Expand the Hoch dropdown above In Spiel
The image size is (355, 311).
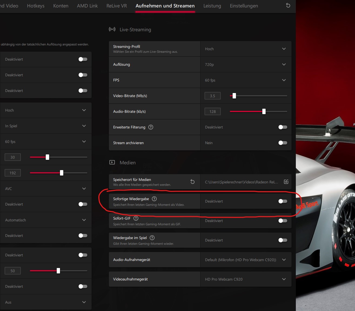click(x=46, y=110)
